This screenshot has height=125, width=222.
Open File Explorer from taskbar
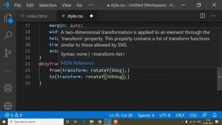(92, 122)
